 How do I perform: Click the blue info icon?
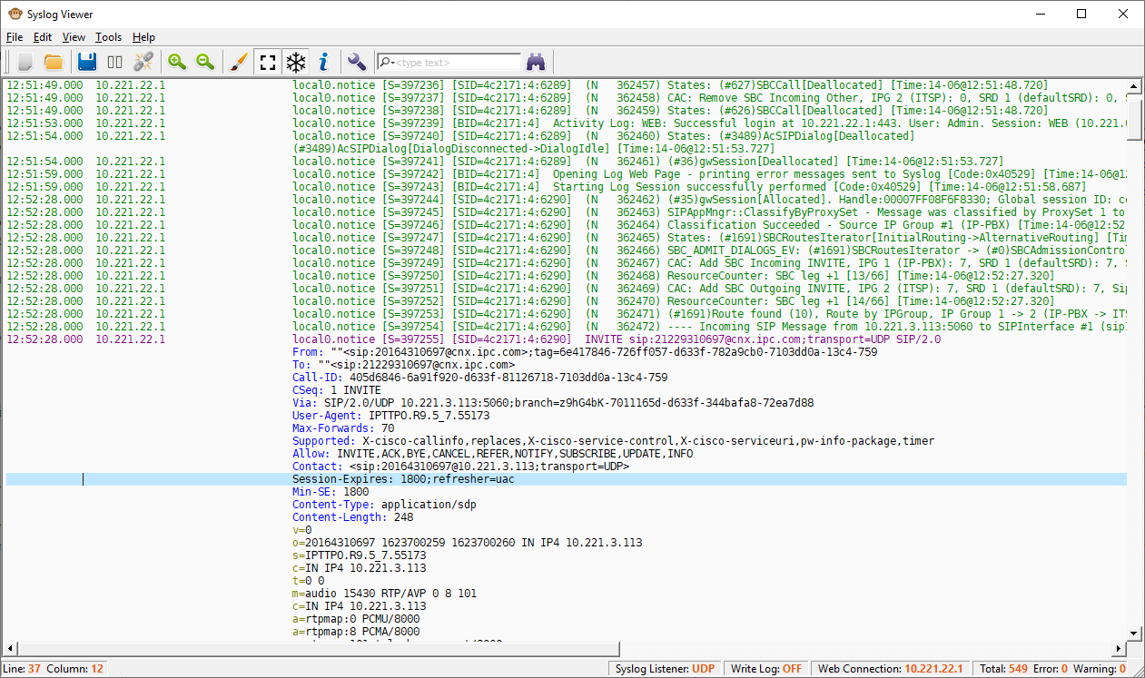pyautogui.click(x=323, y=62)
